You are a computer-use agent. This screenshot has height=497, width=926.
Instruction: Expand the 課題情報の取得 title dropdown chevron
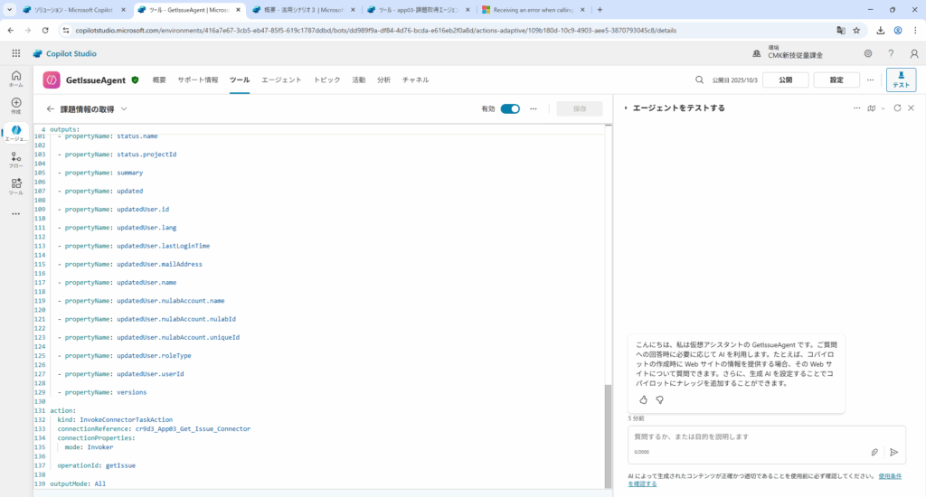click(124, 108)
